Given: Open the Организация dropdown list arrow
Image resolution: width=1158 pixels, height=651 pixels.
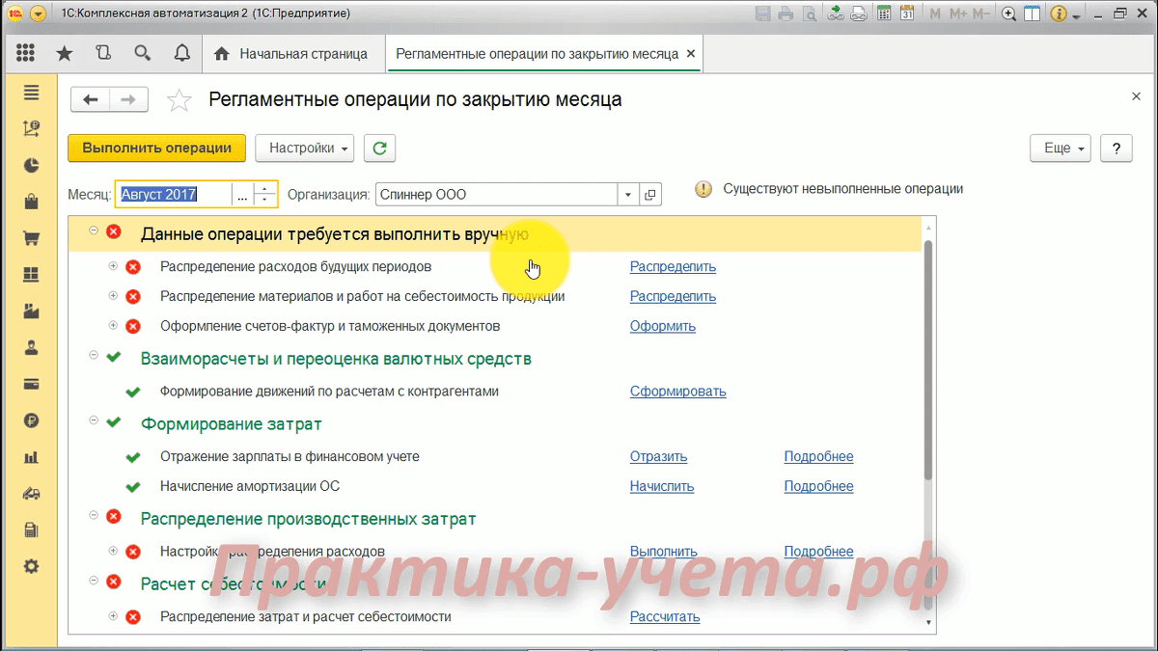Looking at the screenshot, I should click(x=628, y=195).
